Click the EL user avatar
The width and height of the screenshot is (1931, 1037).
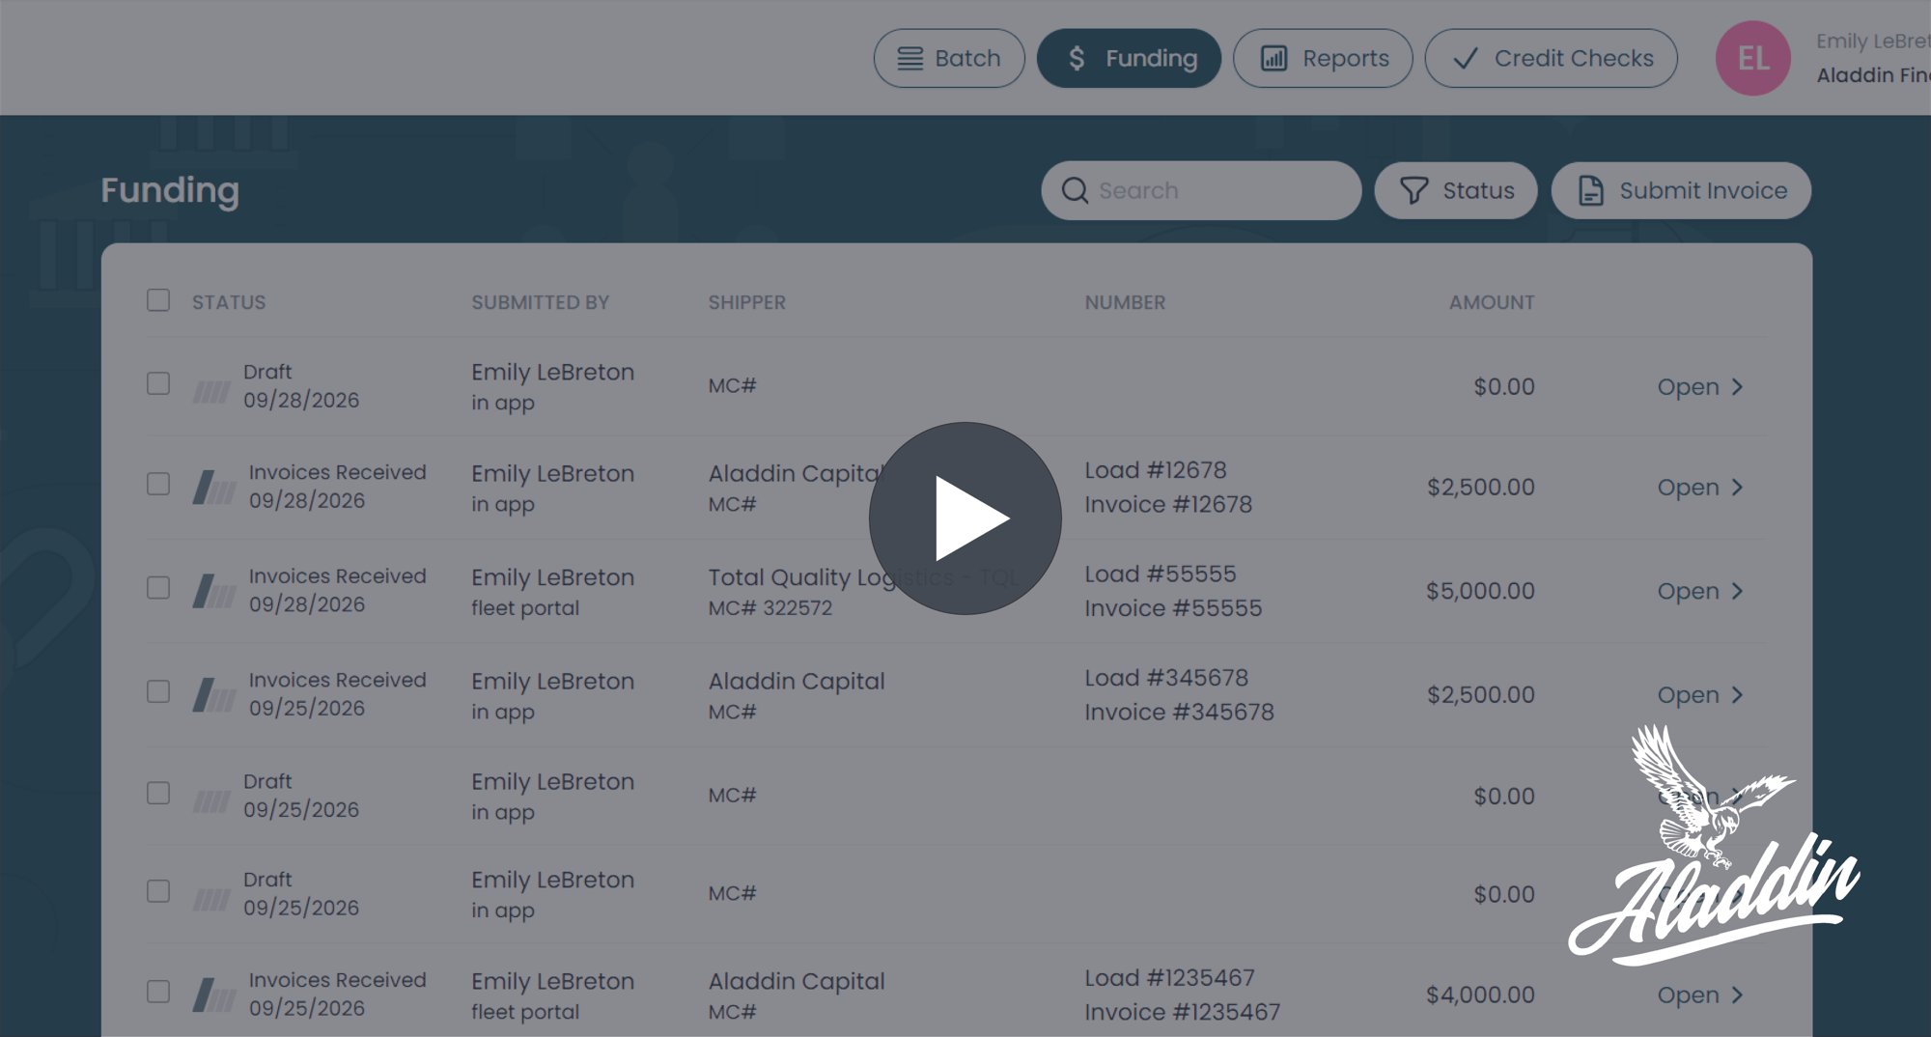pyautogui.click(x=1752, y=58)
